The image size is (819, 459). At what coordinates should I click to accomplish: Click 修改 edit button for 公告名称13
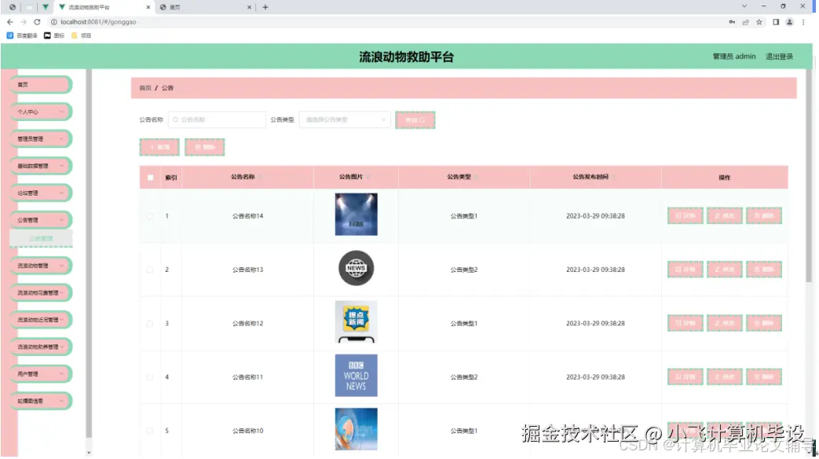pyautogui.click(x=725, y=270)
